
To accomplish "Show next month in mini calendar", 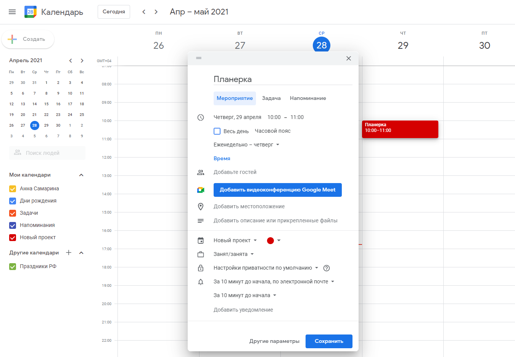I will pos(82,61).
